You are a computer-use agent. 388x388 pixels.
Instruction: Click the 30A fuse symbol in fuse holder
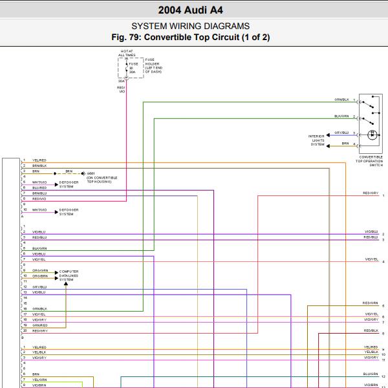coord(127,67)
